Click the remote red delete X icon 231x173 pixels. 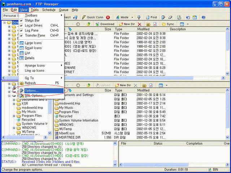[x=139, y=24]
